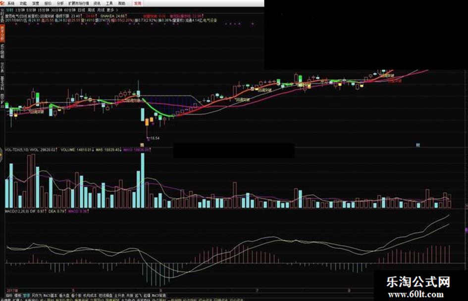Open the 系统 menu

[11, 3]
